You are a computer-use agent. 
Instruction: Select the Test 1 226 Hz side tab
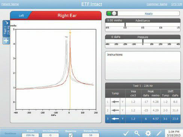(6, 28)
